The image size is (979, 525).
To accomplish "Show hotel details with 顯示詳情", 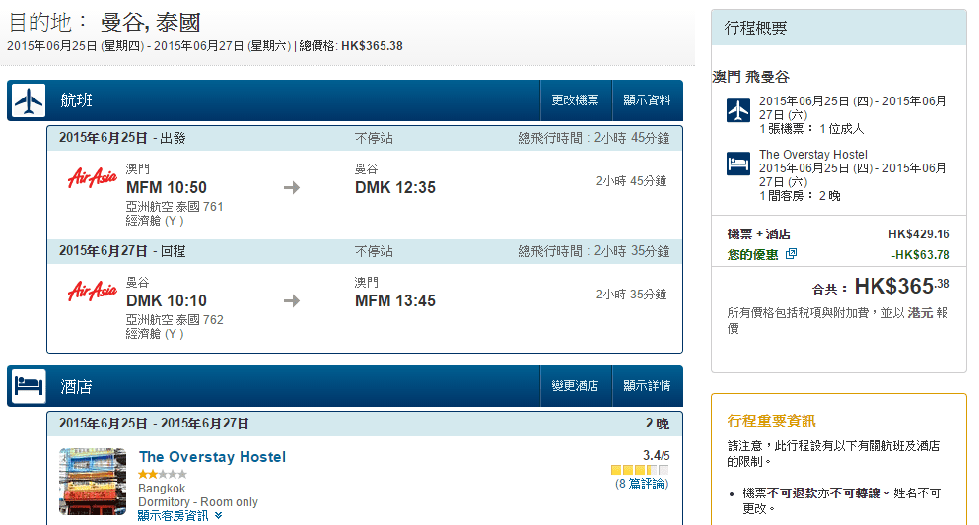I will (647, 386).
